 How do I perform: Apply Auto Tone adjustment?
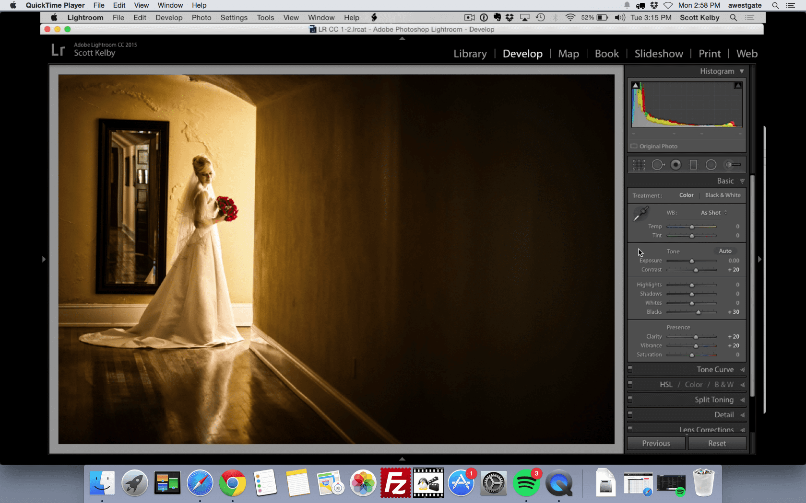[725, 251]
